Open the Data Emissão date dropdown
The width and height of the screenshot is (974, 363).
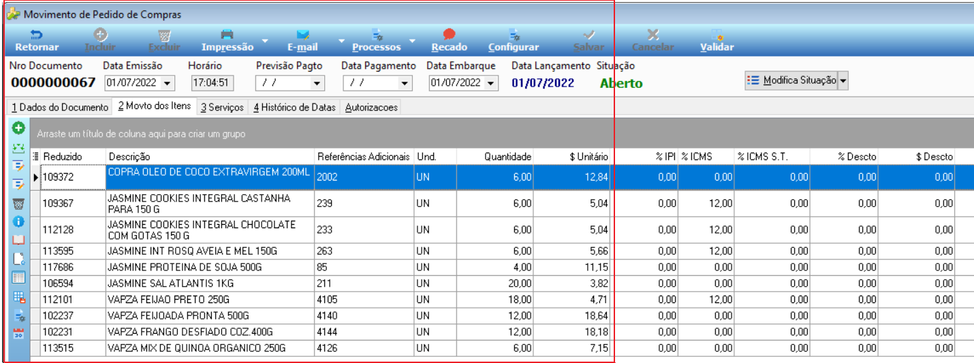click(168, 83)
